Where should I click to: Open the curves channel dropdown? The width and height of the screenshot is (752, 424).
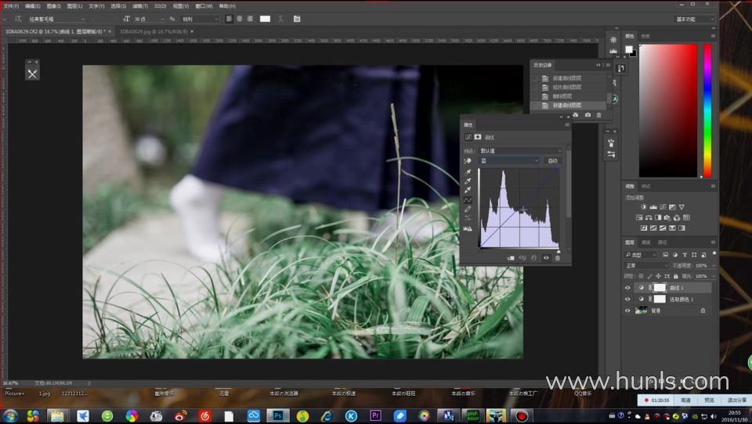tap(509, 160)
